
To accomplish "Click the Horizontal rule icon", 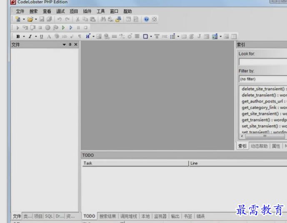I will coord(115,37).
